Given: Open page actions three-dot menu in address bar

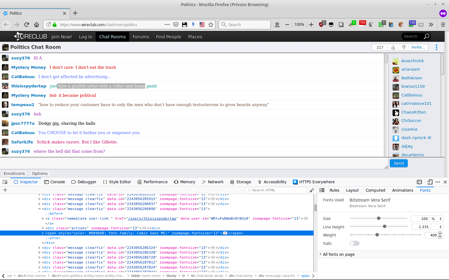Looking at the screenshot, I should (167, 25).
